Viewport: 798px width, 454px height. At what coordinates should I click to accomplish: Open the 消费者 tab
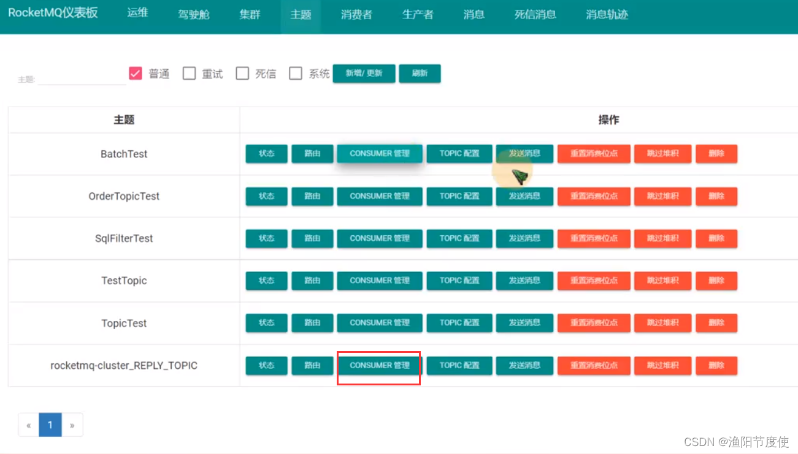(356, 14)
